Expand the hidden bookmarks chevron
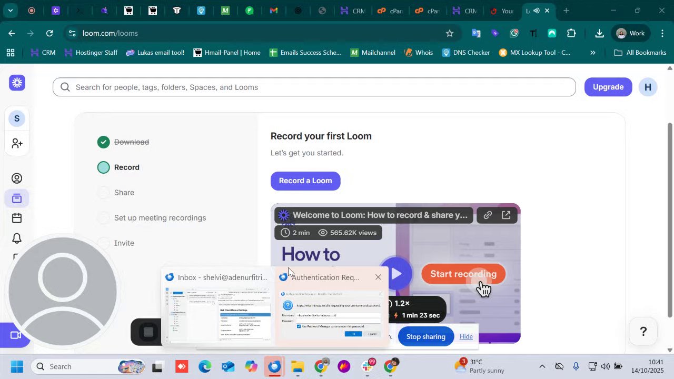This screenshot has height=379, width=674. click(592, 53)
